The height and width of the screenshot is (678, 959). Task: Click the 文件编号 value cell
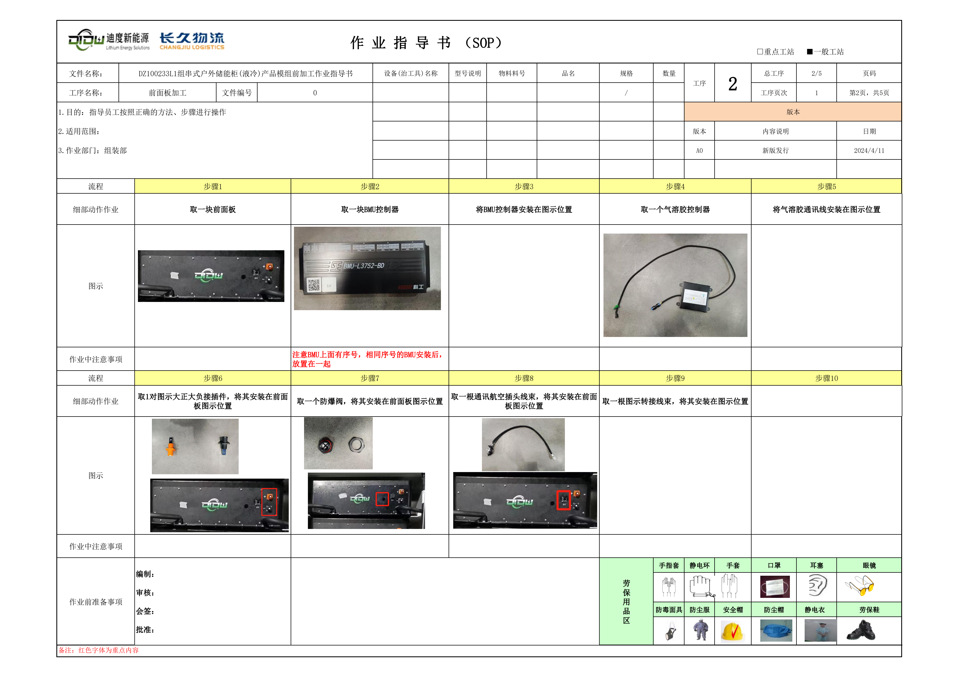314,93
